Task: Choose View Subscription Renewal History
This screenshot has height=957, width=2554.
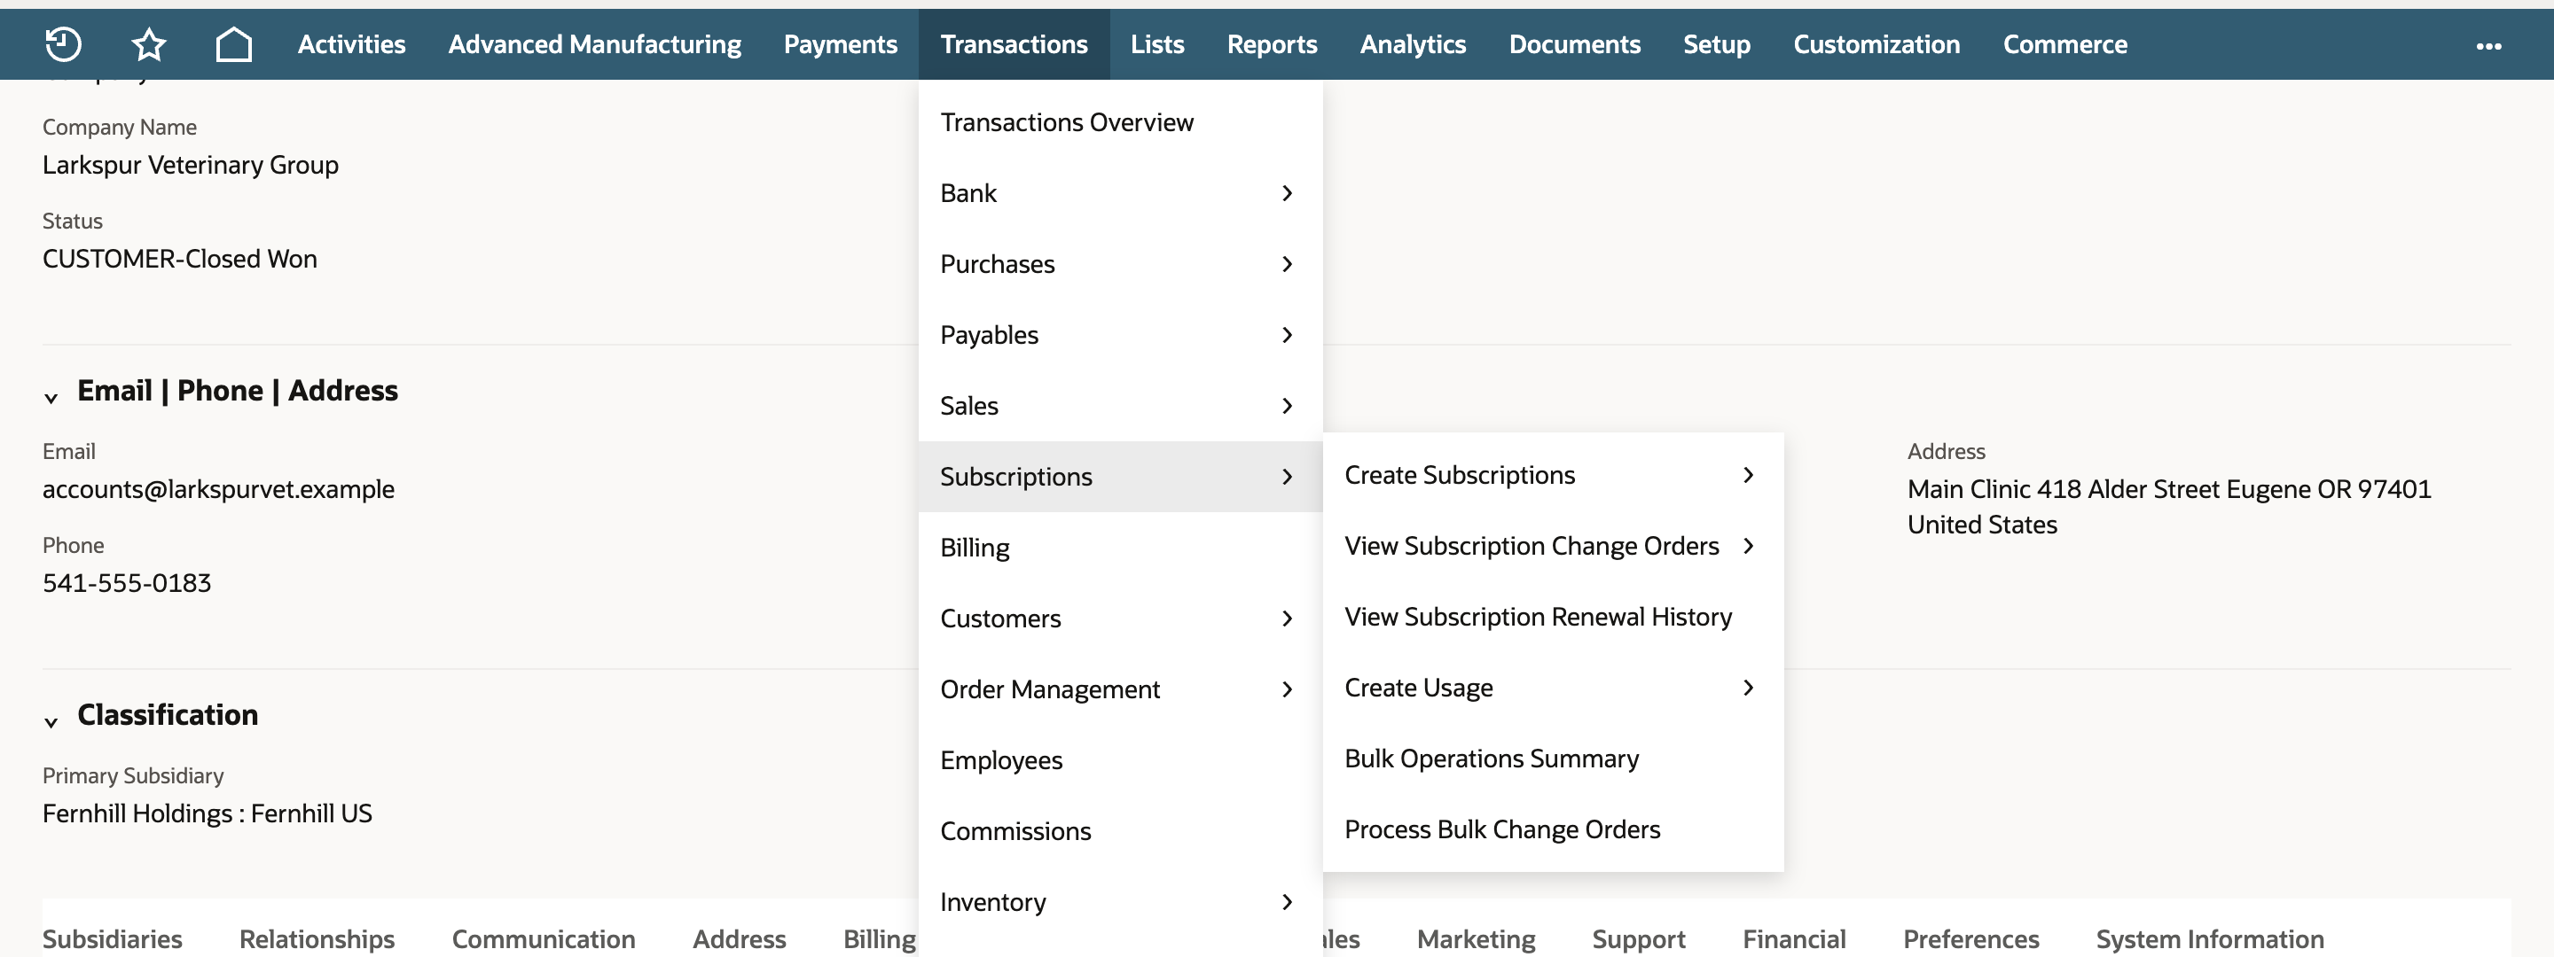Action: [x=1553, y=616]
